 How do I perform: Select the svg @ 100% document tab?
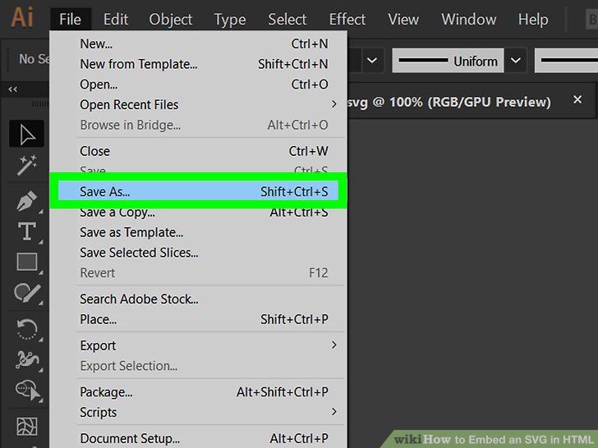449,102
